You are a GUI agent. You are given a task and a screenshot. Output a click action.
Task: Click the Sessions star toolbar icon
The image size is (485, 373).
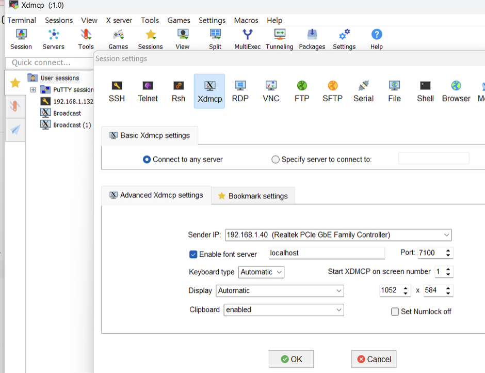(x=150, y=39)
